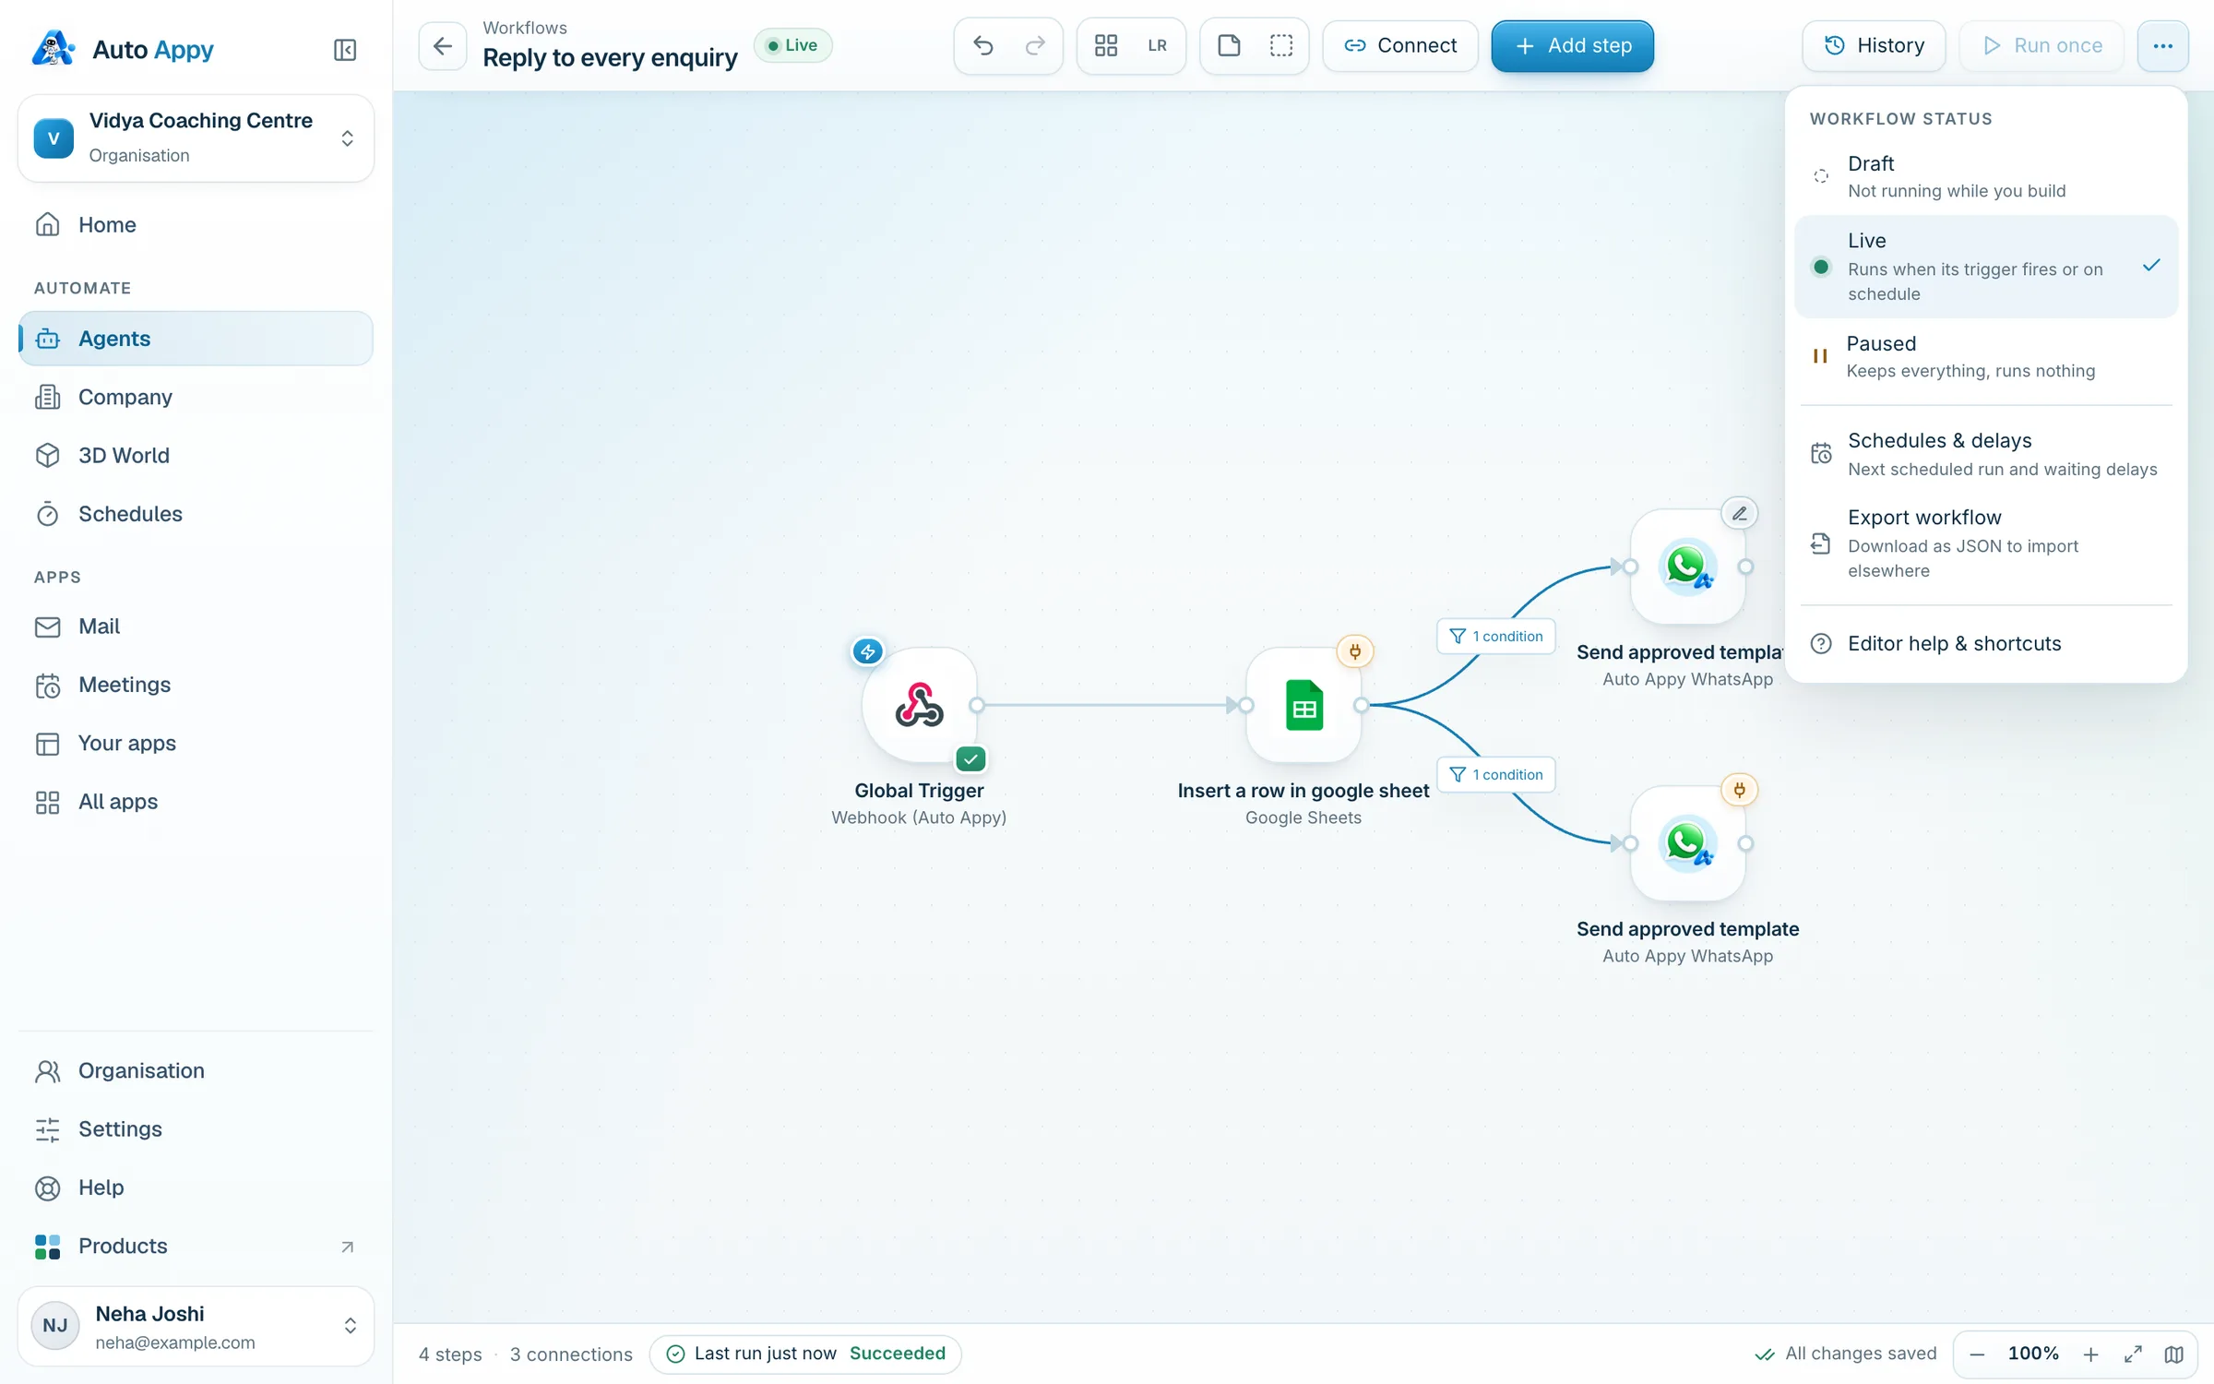
Task: Click the upper WhatsApp send template node
Action: 1687,567
